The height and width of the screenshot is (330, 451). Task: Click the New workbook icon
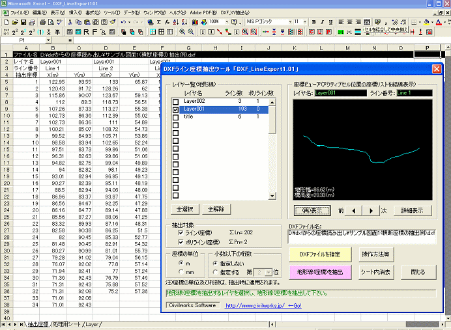tap(7, 22)
